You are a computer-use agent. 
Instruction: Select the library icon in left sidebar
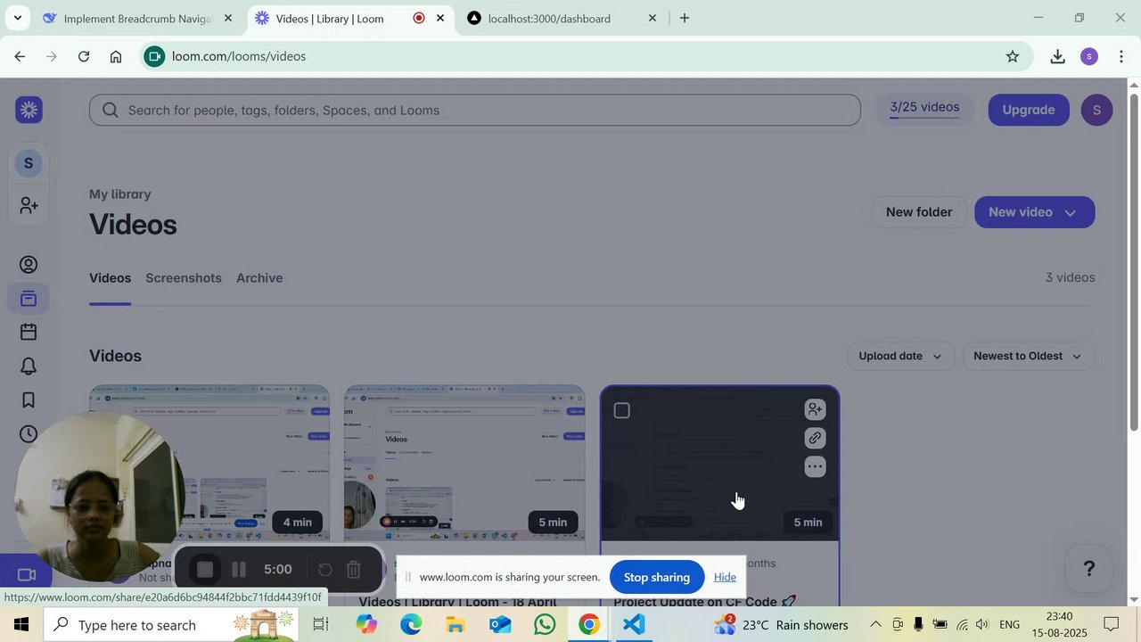pos(29,299)
